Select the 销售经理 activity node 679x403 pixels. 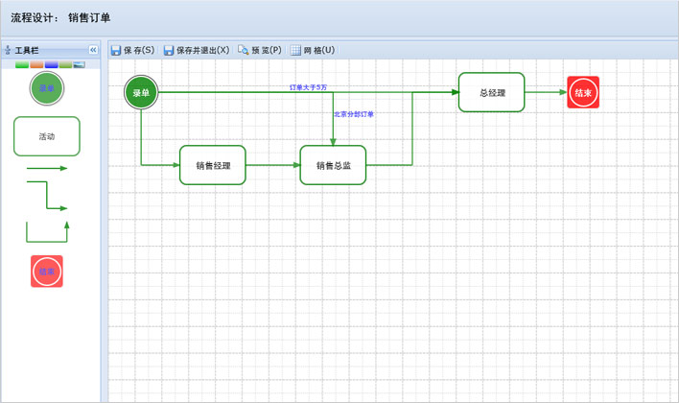pyautogui.click(x=213, y=165)
